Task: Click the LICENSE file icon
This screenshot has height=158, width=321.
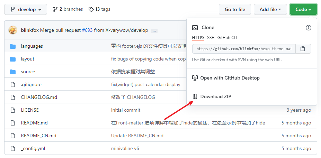Action: (x=13, y=110)
